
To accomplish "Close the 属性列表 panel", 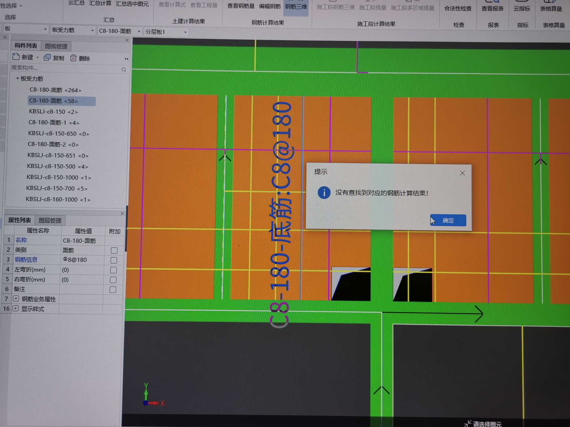I will click(x=122, y=213).
